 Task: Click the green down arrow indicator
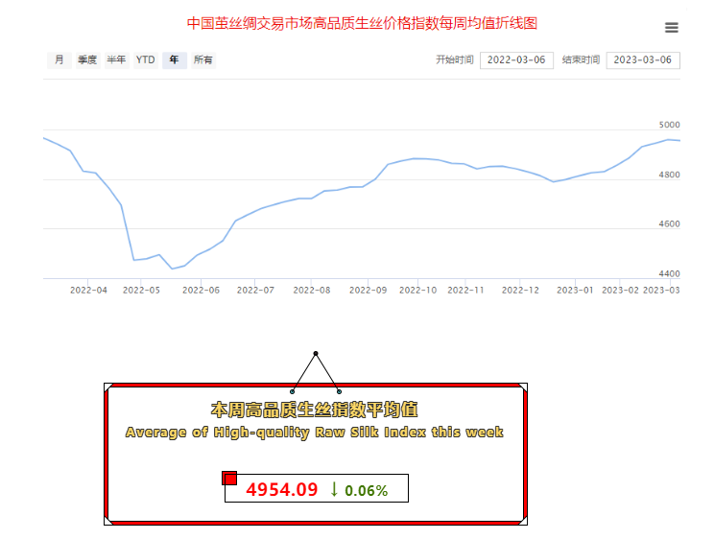(x=333, y=489)
